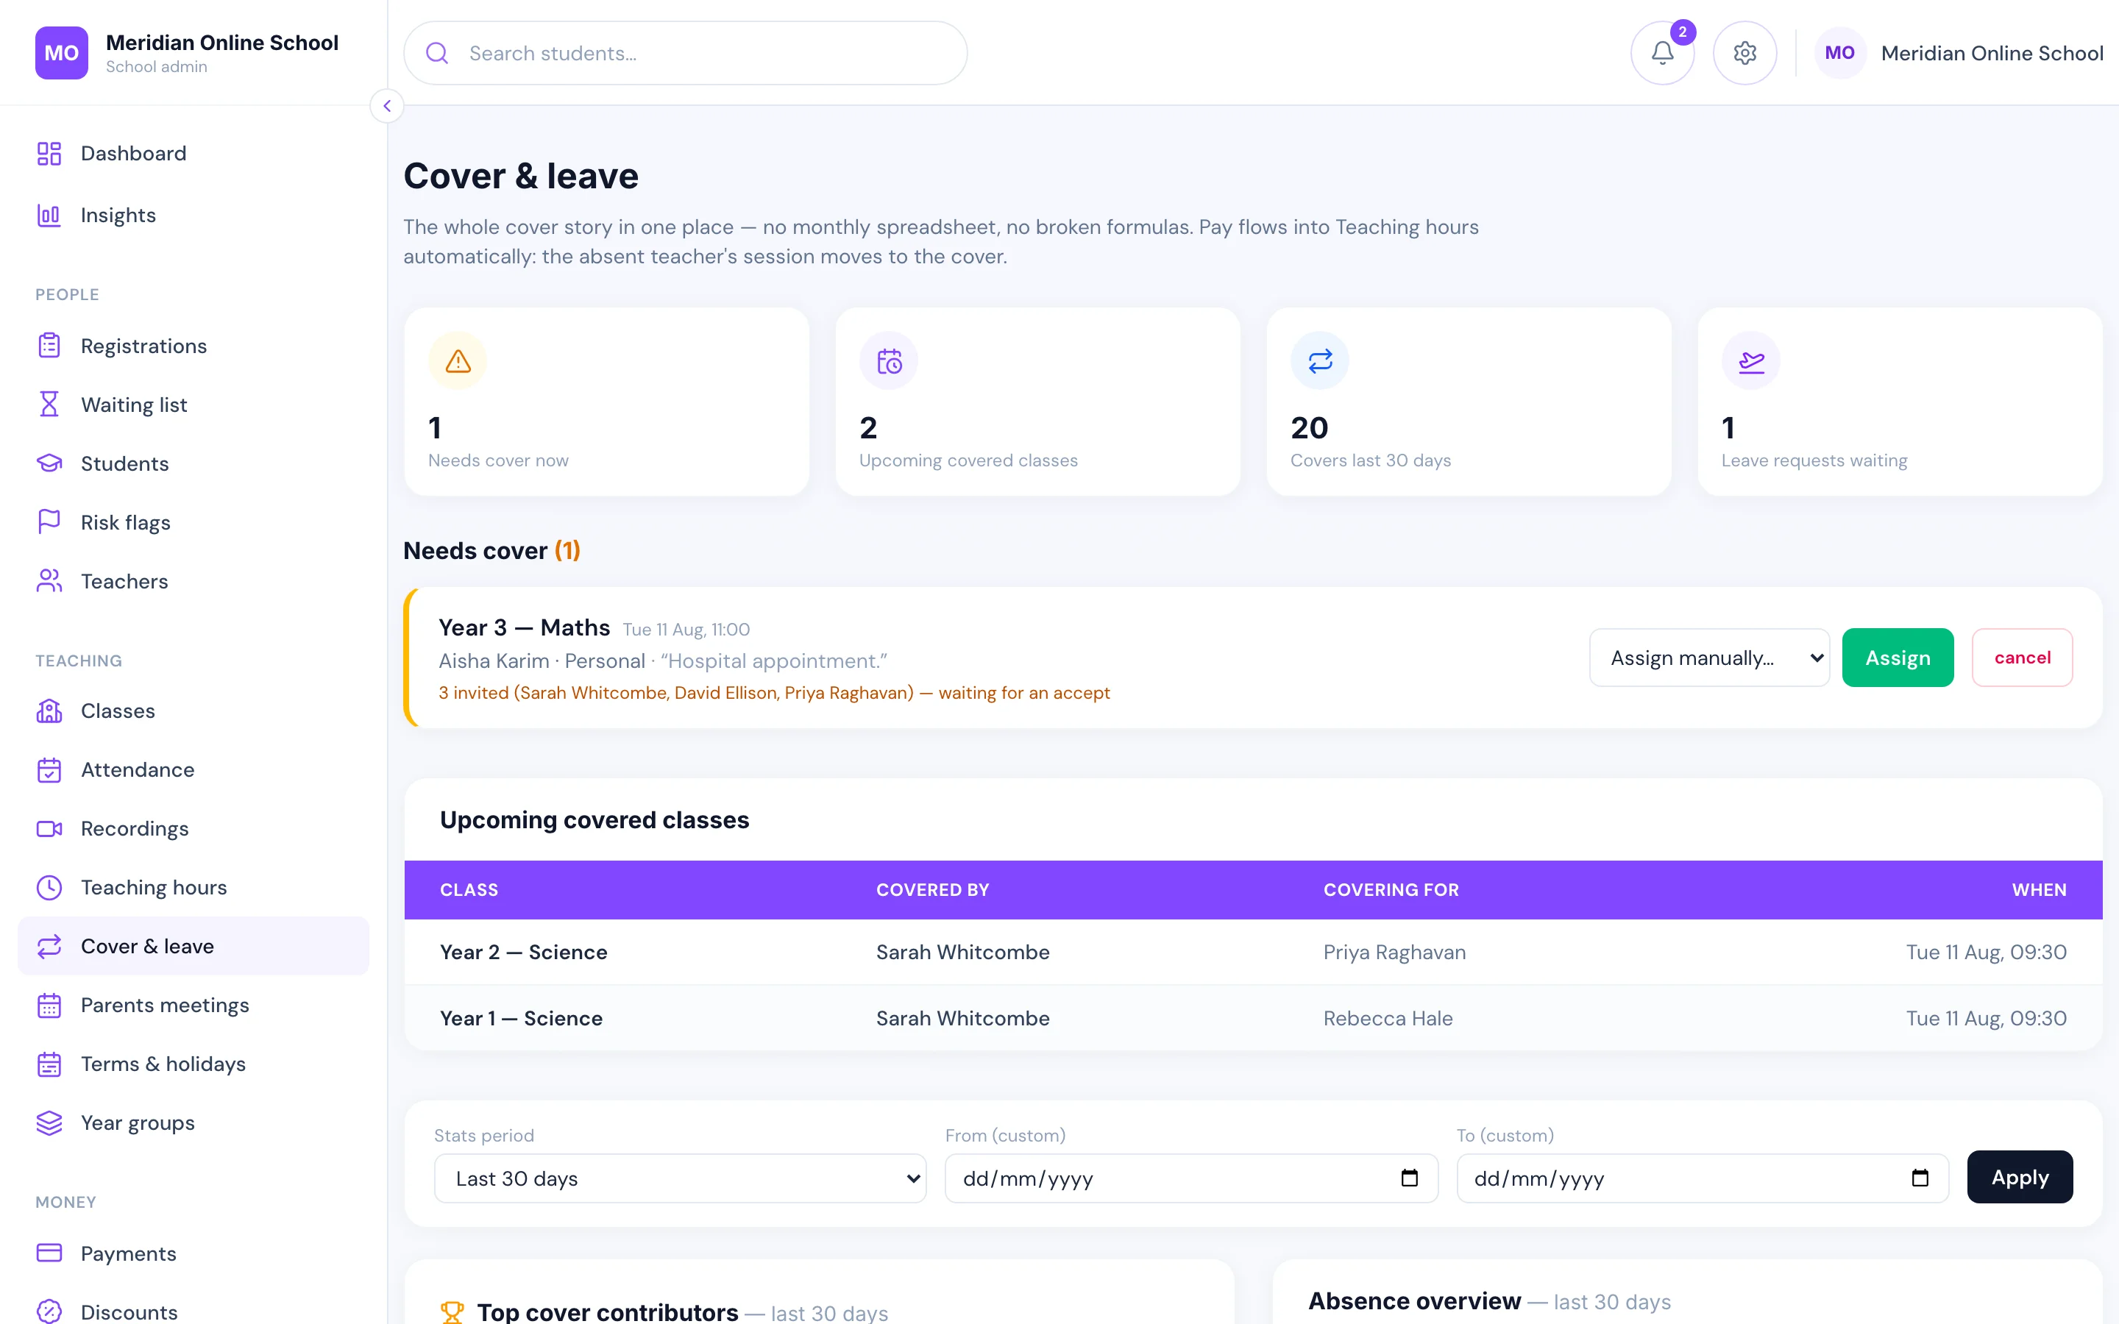Click the Risk flags flag icon
The height and width of the screenshot is (1324, 2119).
(49, 522)
